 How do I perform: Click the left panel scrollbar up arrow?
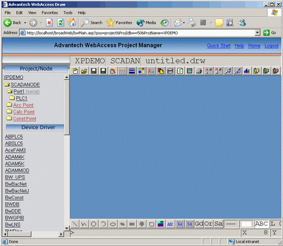point(67,77)
